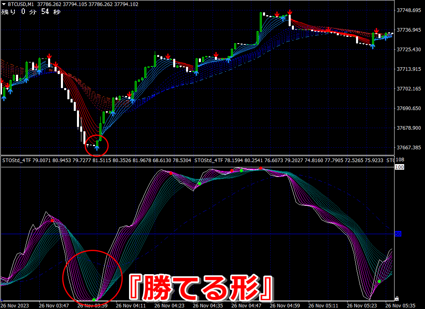Image resolution: width=425 pixels, height=309 pixels.
Task: Click the green dot near 05:23 in stochastic pane
Action: (379, 281)
